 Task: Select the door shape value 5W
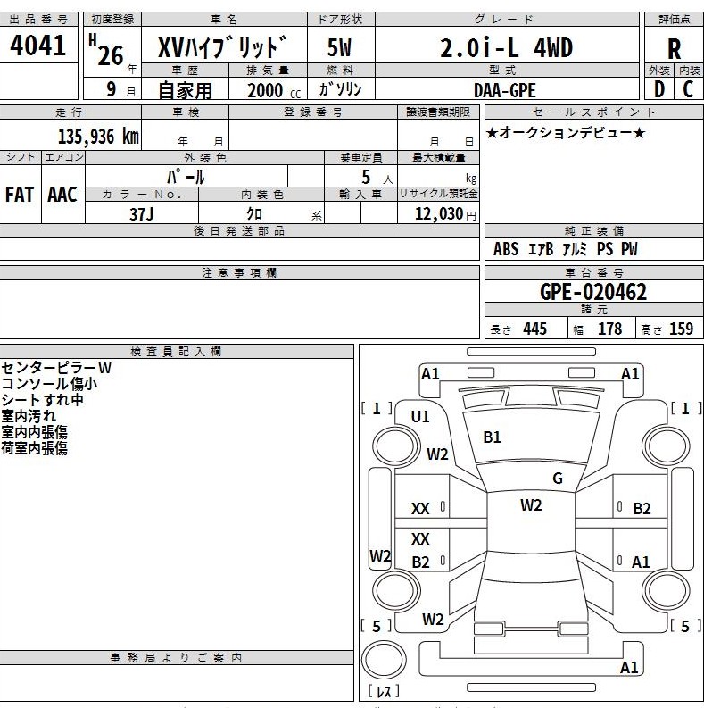pyautogui.click(x=339, y=47)
